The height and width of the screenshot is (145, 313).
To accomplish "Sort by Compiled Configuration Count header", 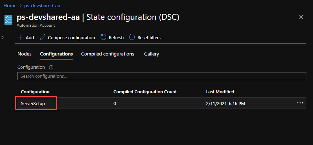I will tap(145, 92).
